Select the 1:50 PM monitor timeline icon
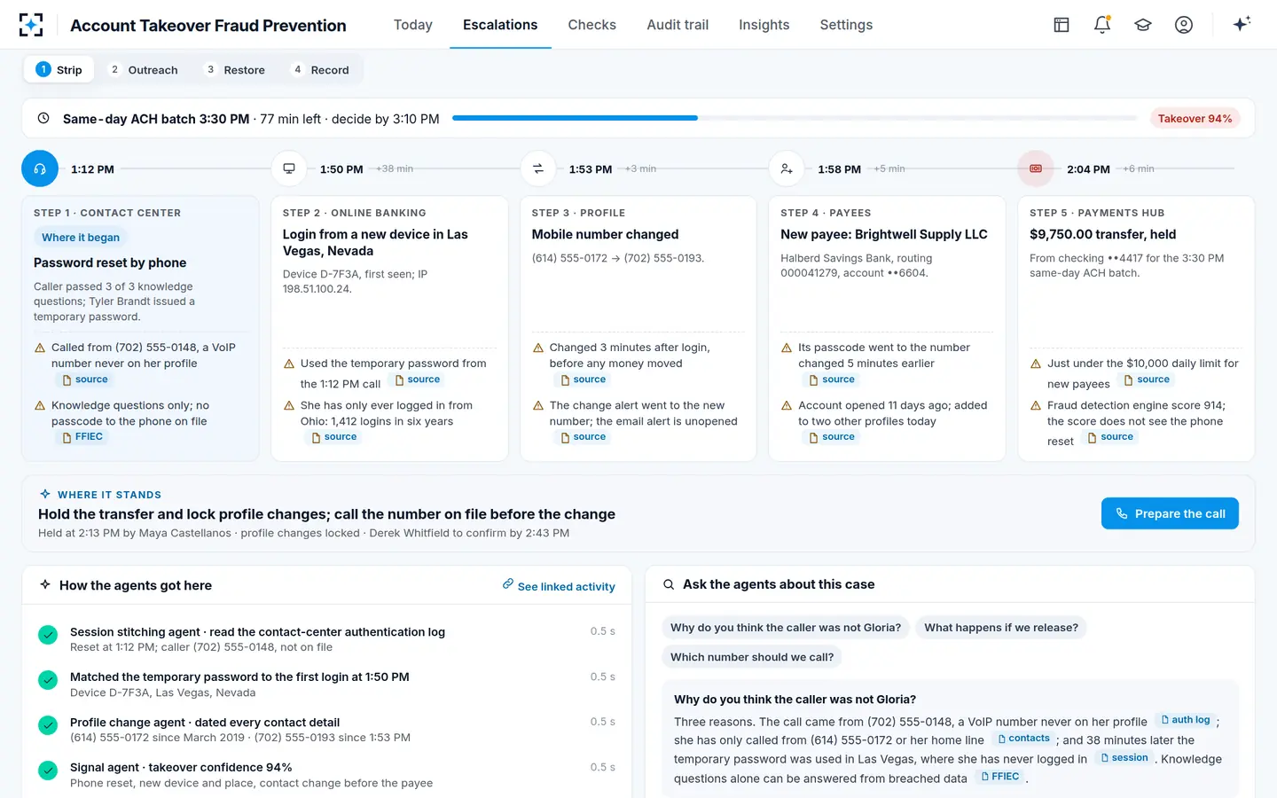Screen dimensions: 1277x798 pos(289,168)
